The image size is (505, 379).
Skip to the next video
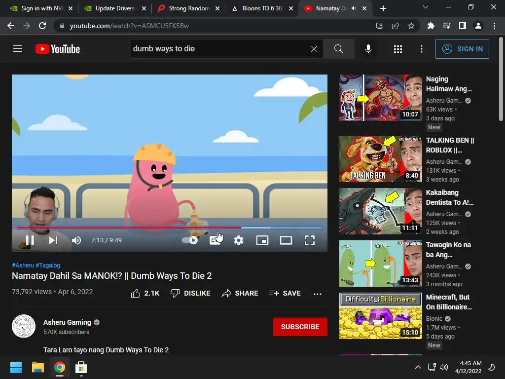[53, 240]
